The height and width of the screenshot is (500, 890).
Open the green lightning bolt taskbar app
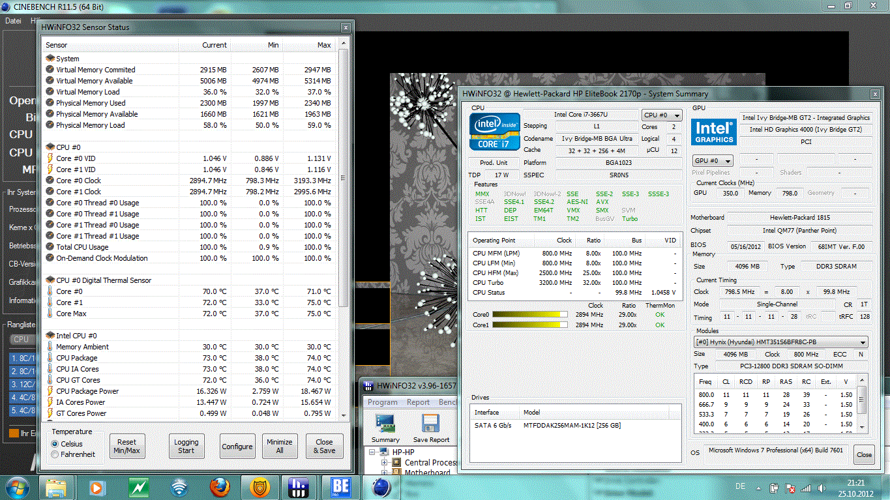click(138, 488)
